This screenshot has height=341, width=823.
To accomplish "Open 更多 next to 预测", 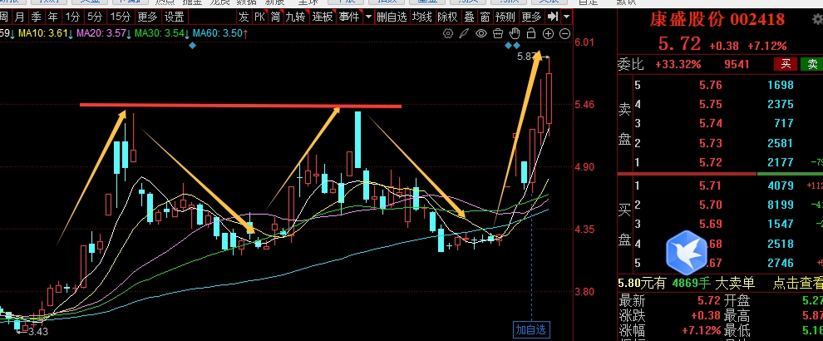I will (x=532, y=17).
